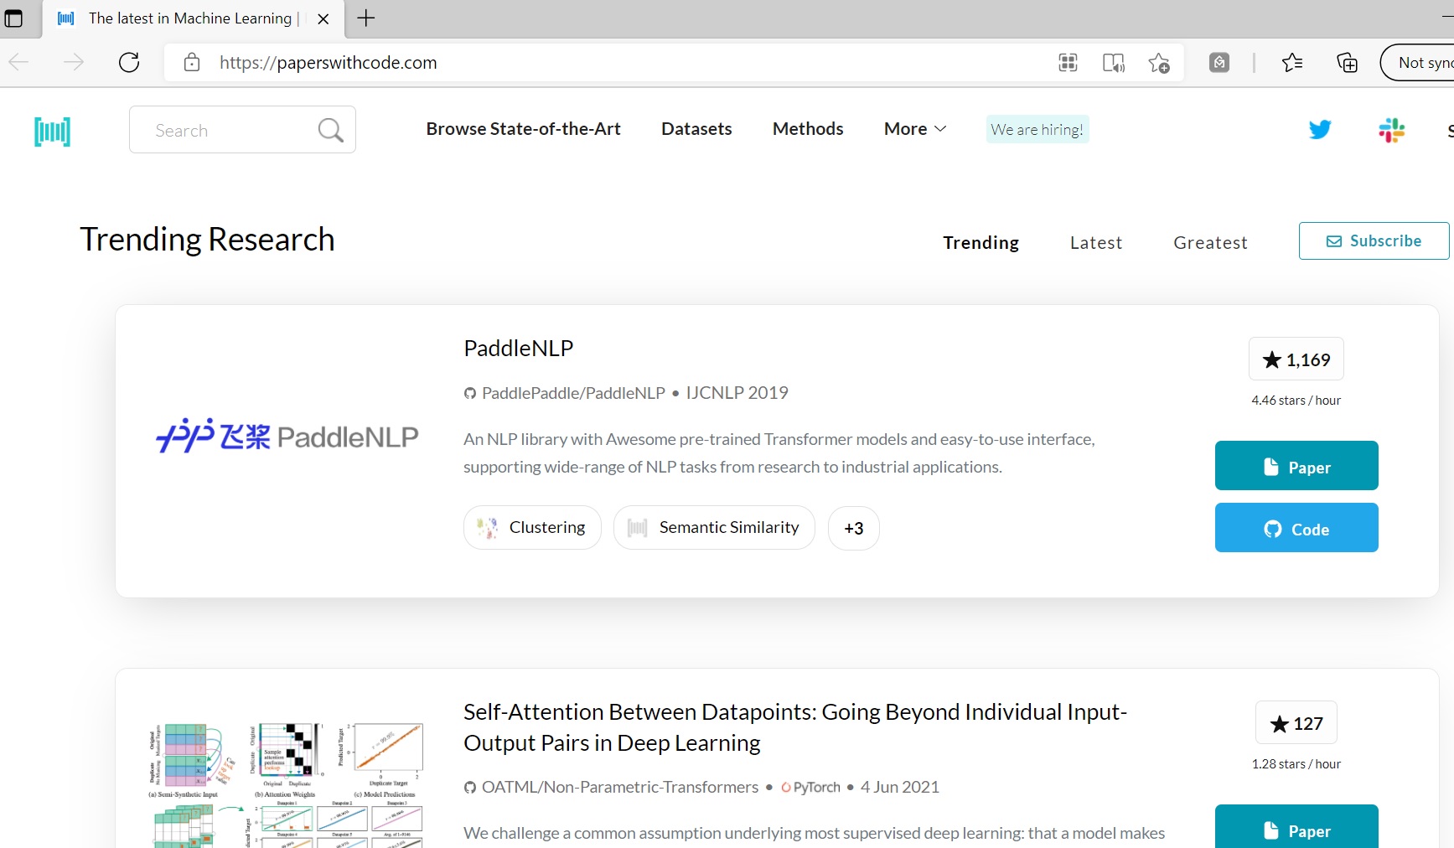Click the We are hiring! link

tap(1037, 129)
